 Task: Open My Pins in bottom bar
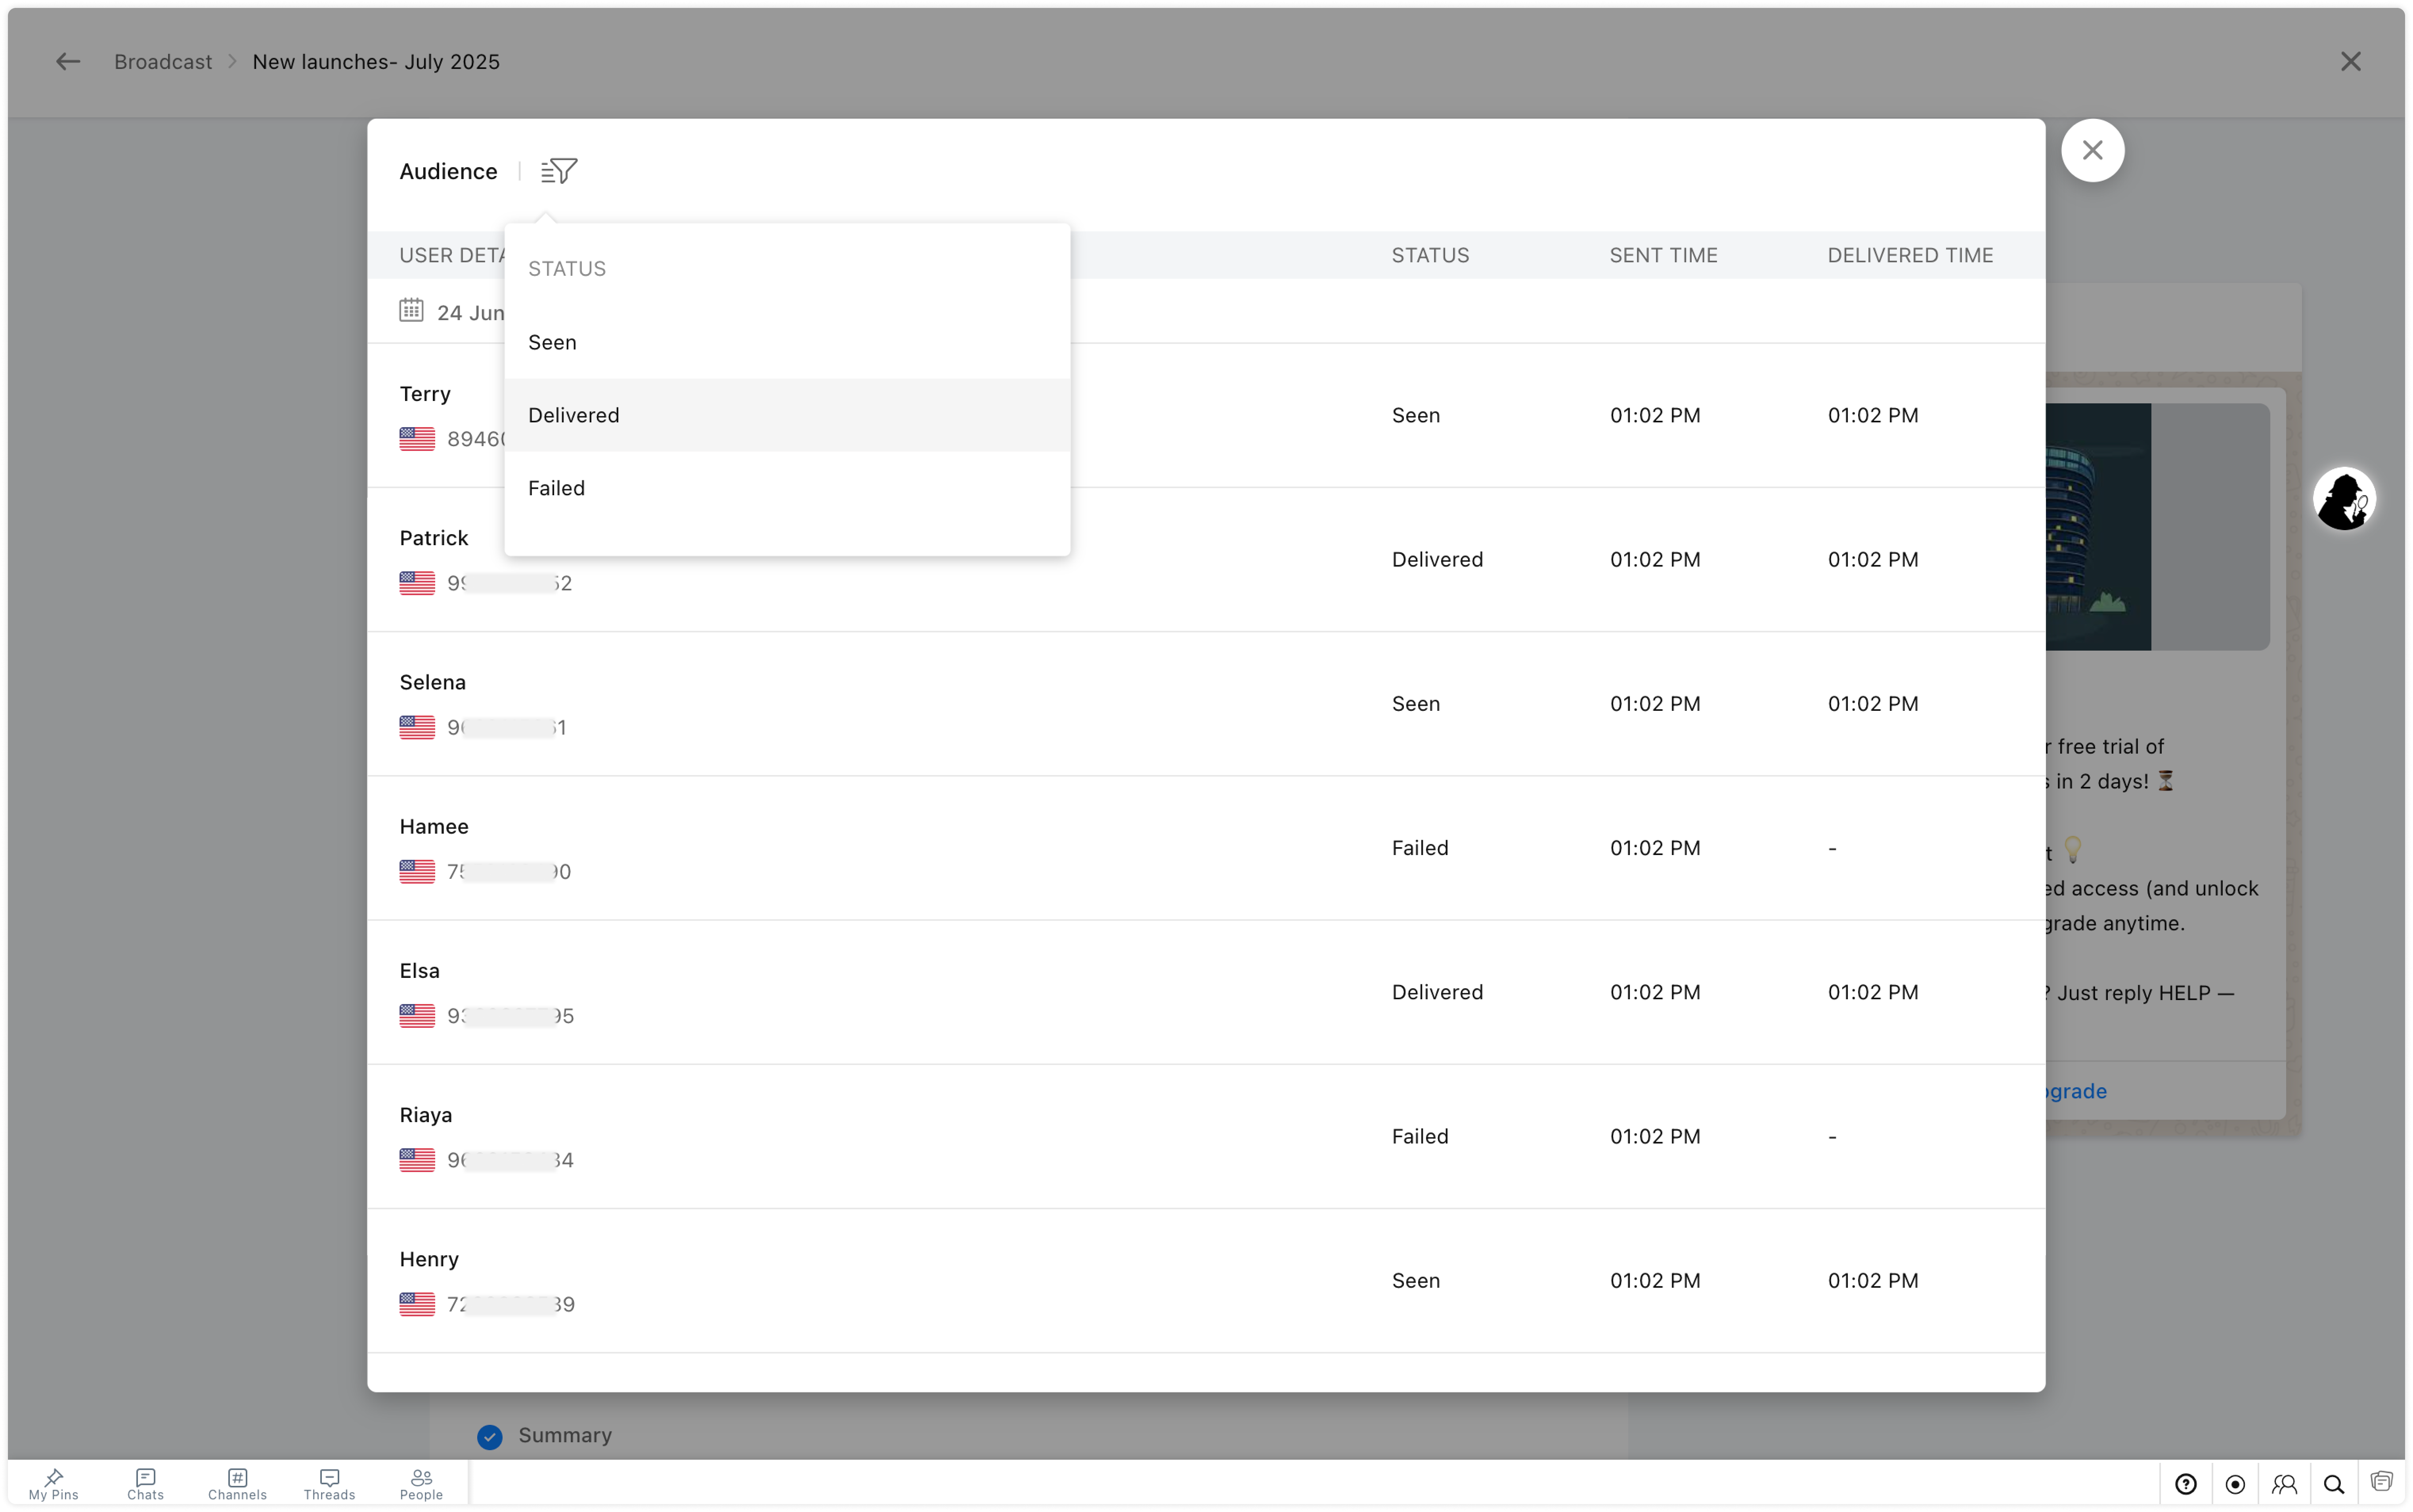pos(53,1484)
